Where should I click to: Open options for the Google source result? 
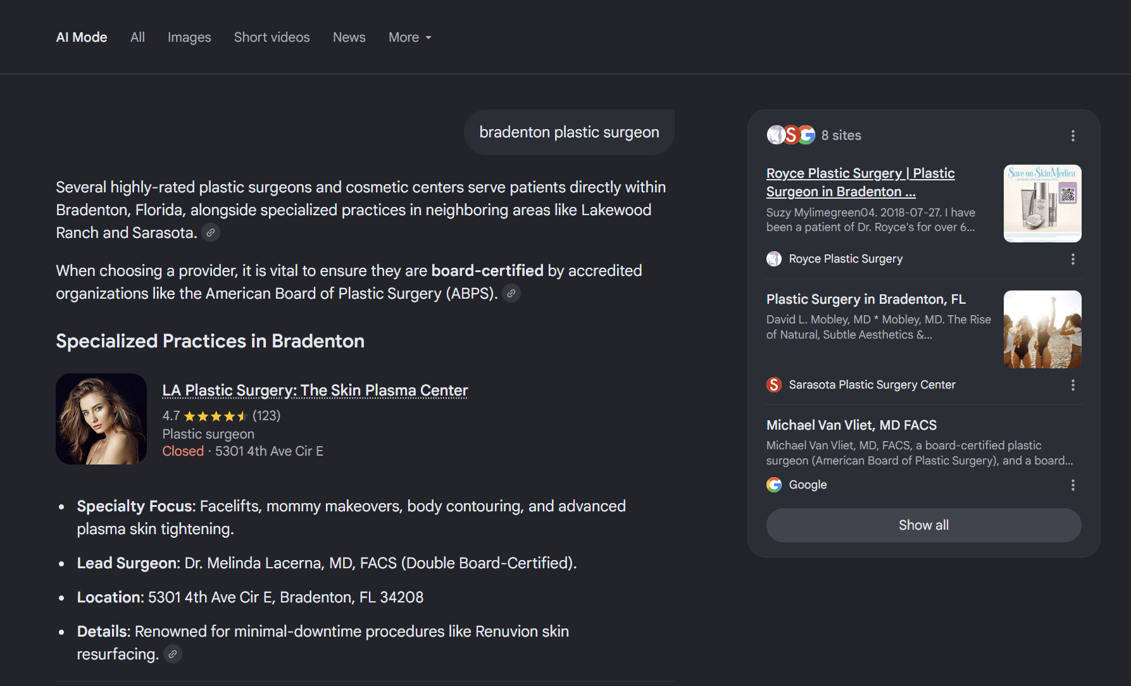1073,485
